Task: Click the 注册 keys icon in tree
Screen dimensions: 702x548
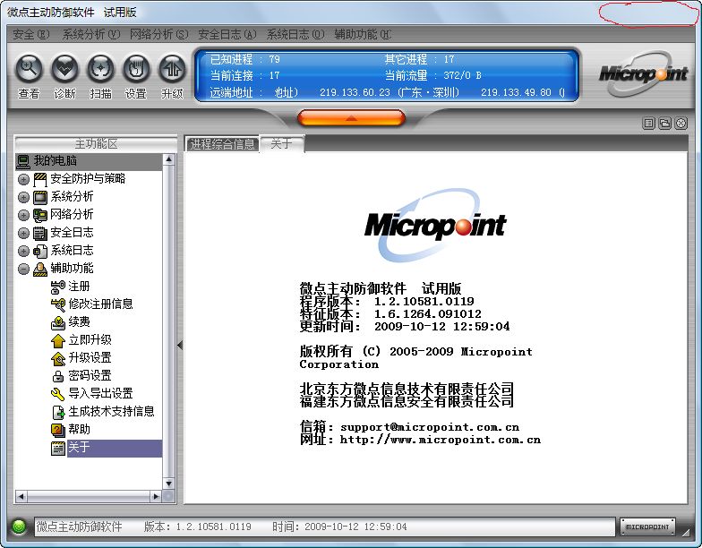Action: 57,287
